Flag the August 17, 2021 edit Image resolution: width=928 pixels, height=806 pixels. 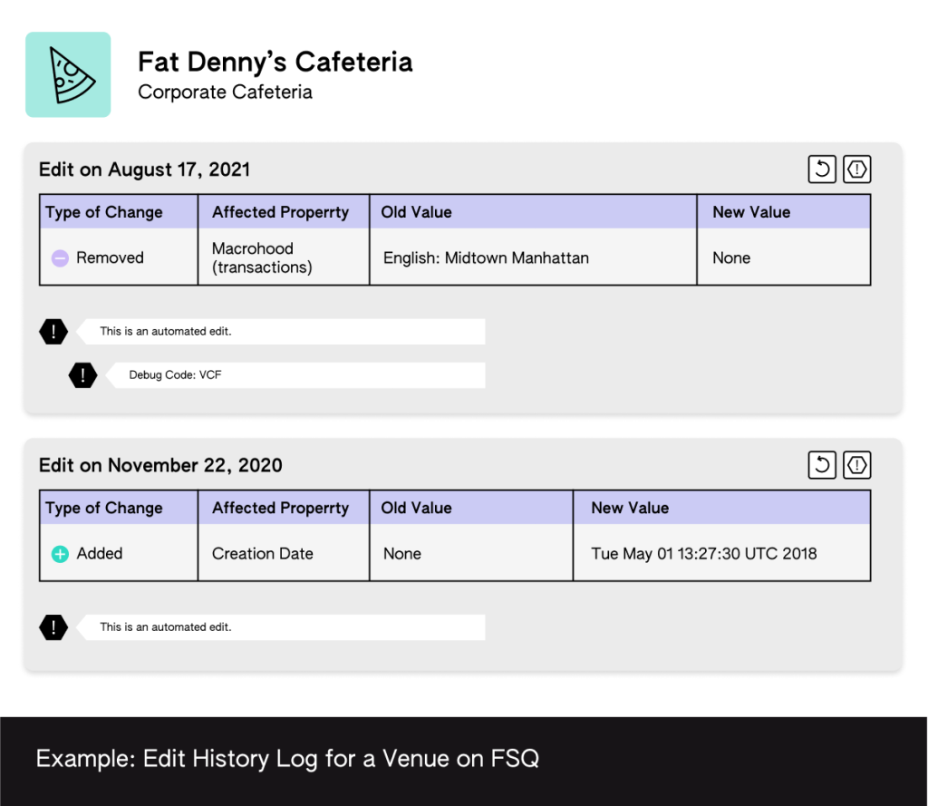tap(856, 169)
